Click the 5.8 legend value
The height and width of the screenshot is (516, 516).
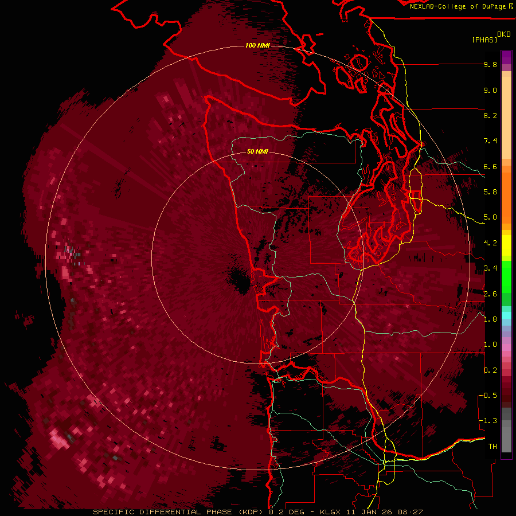[x=490, y=192]
